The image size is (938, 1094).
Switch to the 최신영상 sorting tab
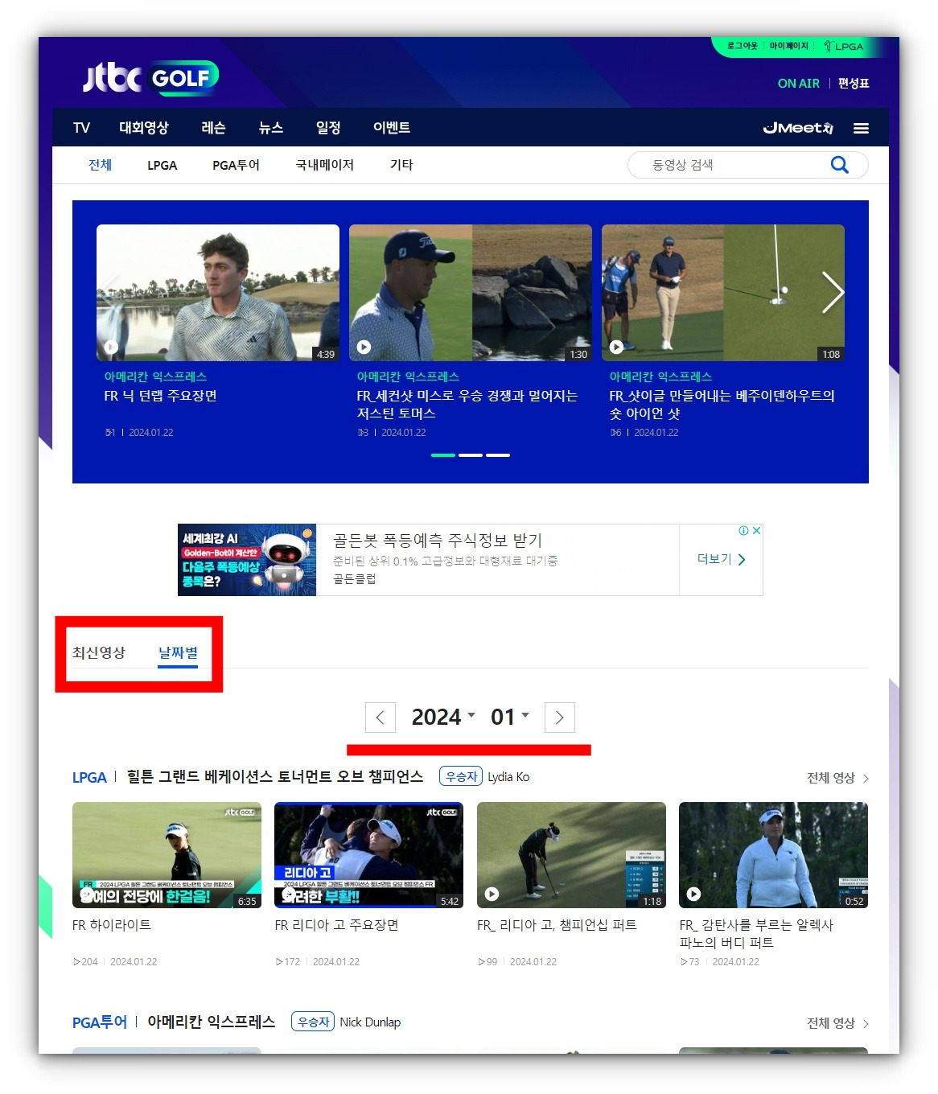(x=100, y=653)
